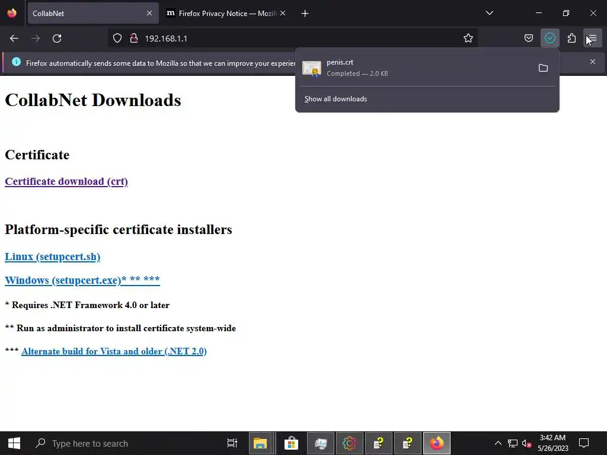607x455 pixels.
Task: Close the CollabNet tab
Action: tap(149, 13)
